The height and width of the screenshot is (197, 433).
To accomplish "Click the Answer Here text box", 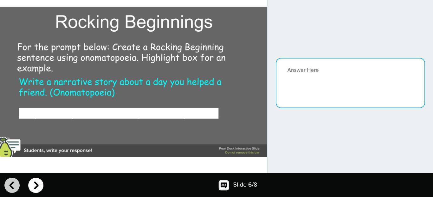I will 350,83.
